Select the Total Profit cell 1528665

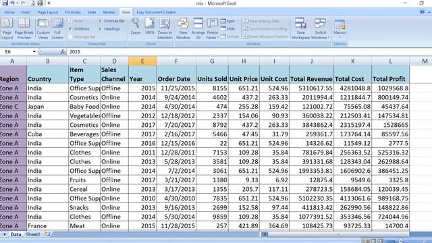(x=390, y=125)
